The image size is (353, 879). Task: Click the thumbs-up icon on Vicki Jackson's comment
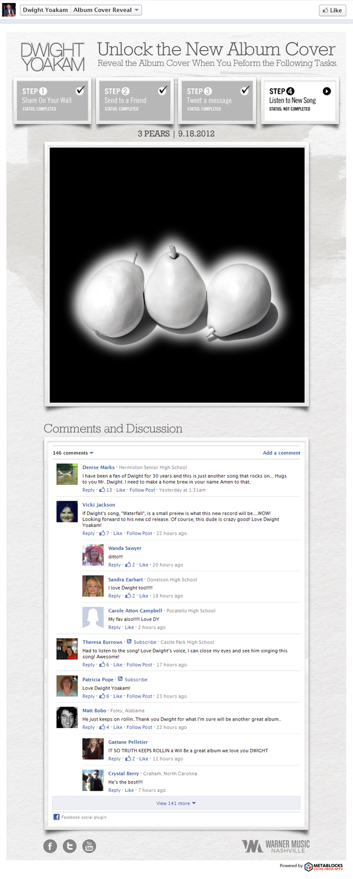102,533
